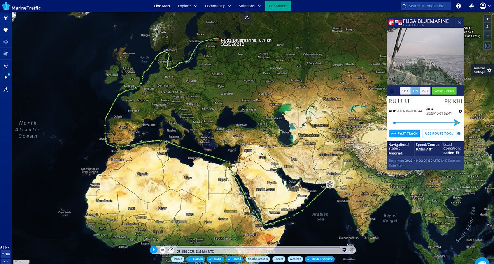494x264 pixels.
Task: Enable the Nearby vessels chip
Action: (258, 259)
